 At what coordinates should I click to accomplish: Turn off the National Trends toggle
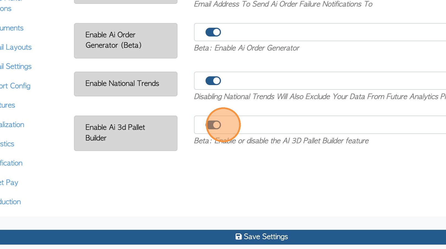[x=213, y=81]
